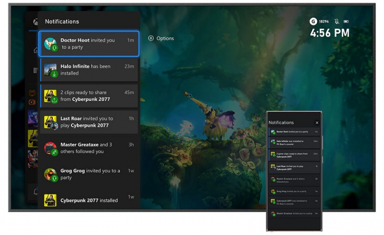Open Doctor Hoot party invite notification
Image resolution: width=384 pixels, height=235 pixels.
(89, 44)
